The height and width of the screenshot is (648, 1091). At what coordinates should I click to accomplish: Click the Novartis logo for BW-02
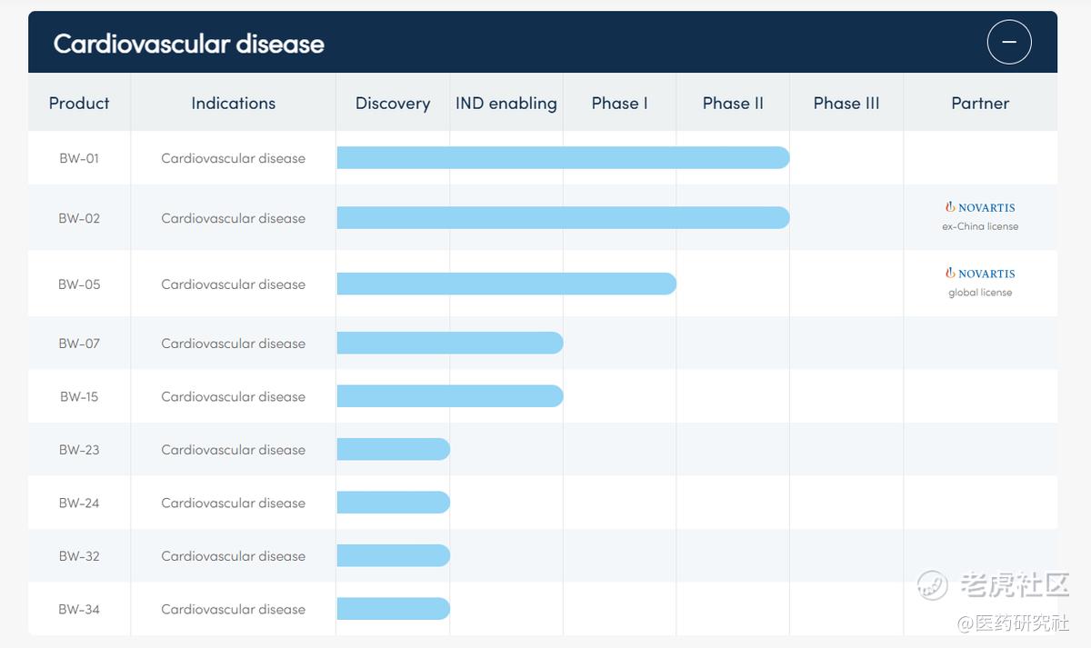point(980,207)
